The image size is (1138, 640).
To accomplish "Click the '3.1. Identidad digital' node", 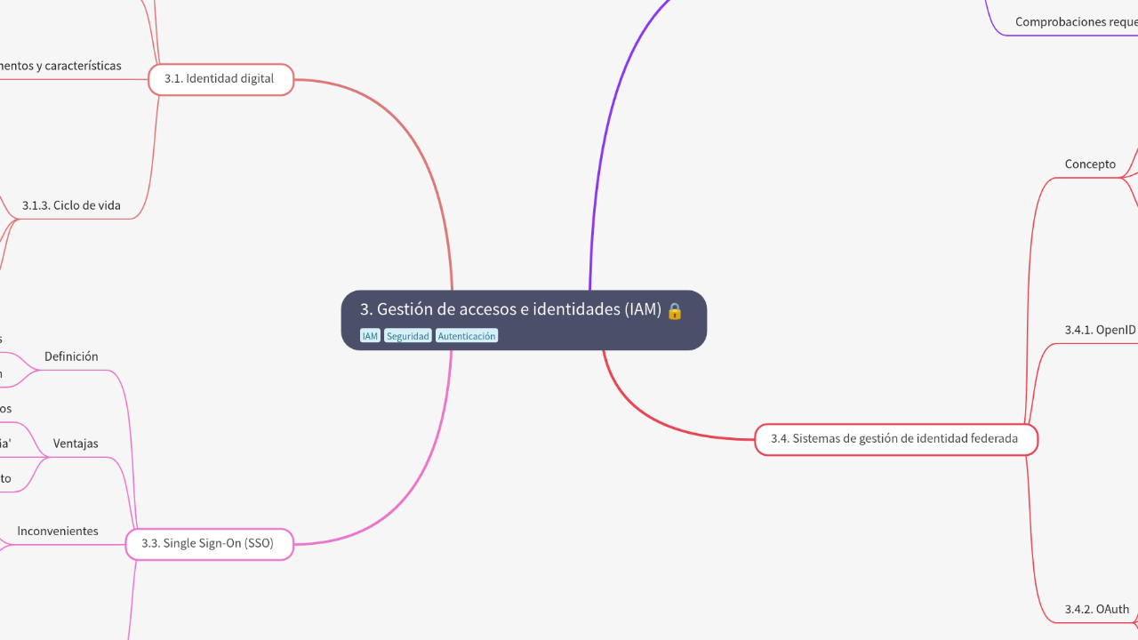I will (220, 79).
